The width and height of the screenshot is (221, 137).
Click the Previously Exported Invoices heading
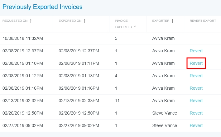[42, 7]
